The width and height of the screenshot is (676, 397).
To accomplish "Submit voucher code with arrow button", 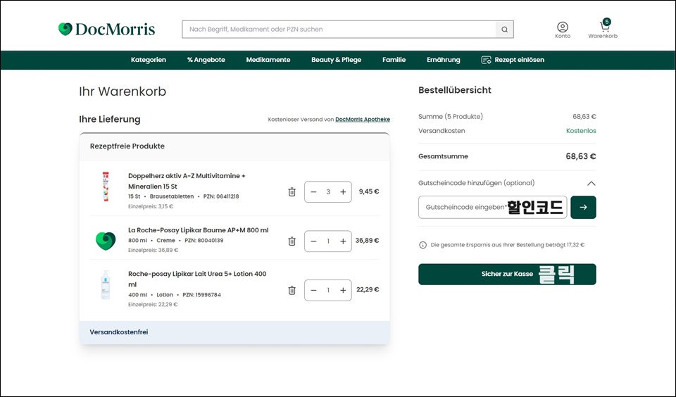I will [x=583, y=208].
